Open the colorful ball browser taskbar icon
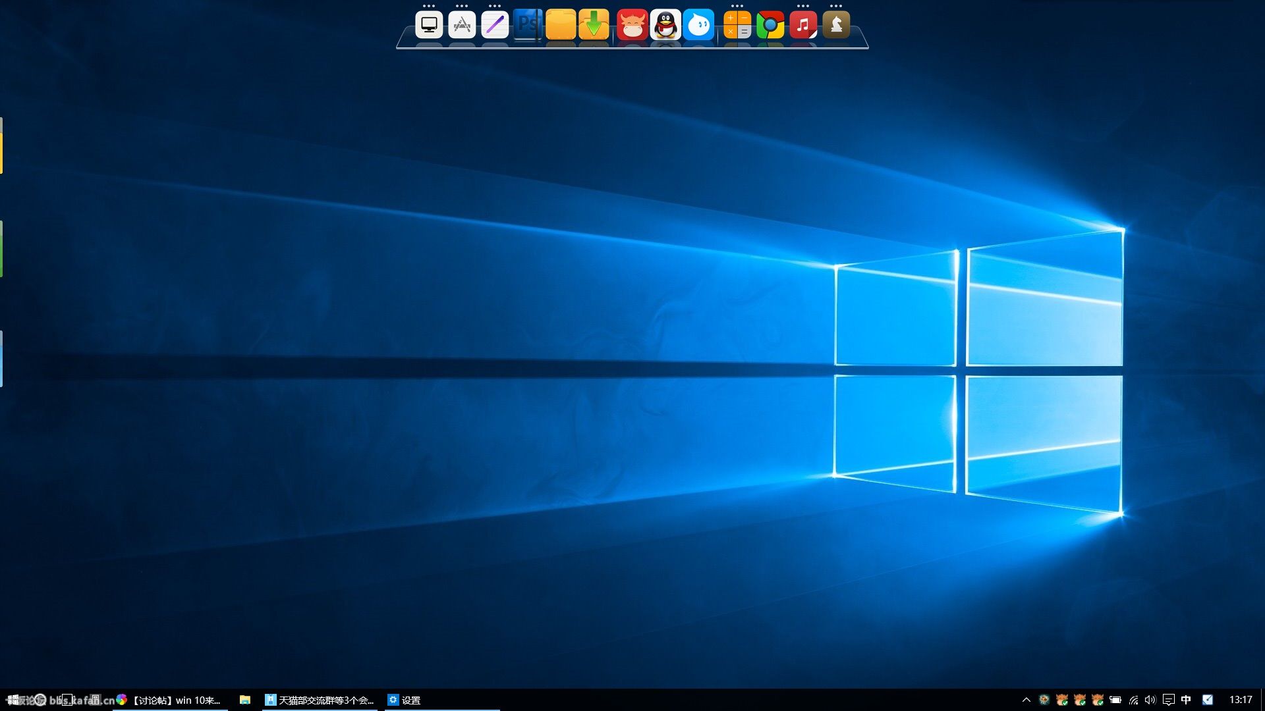This screenshot has height=711, width=1265. point(121,700)
